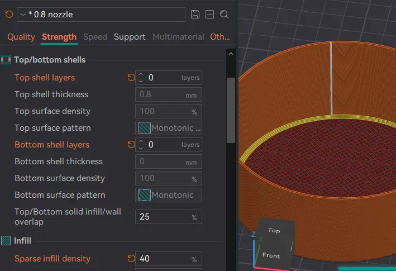Open the Top surface pattern dropdown

tap(169, 128)
